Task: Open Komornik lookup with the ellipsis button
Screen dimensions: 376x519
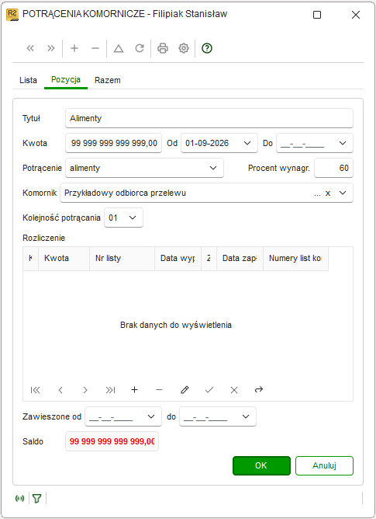Action: tap(317, 193)
